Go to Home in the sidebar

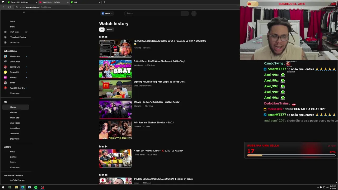12,21
